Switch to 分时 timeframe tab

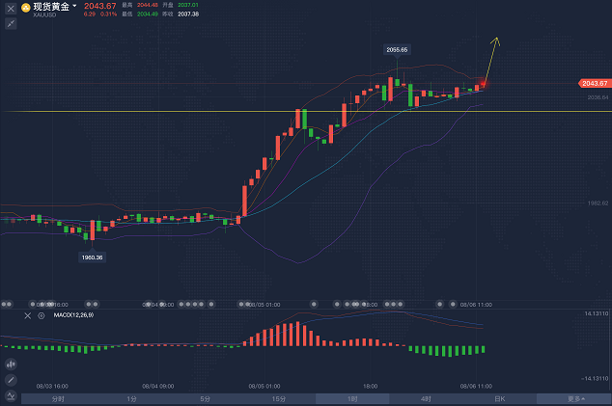pyautogui.click(x=57, y=398)
